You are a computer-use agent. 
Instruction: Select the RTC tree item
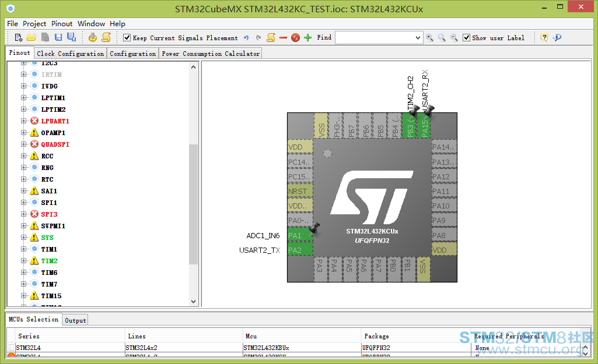(x=47, y=179)
